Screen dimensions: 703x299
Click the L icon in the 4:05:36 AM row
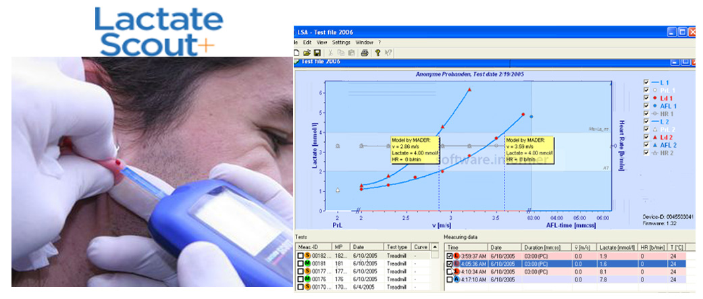[456, 264]
